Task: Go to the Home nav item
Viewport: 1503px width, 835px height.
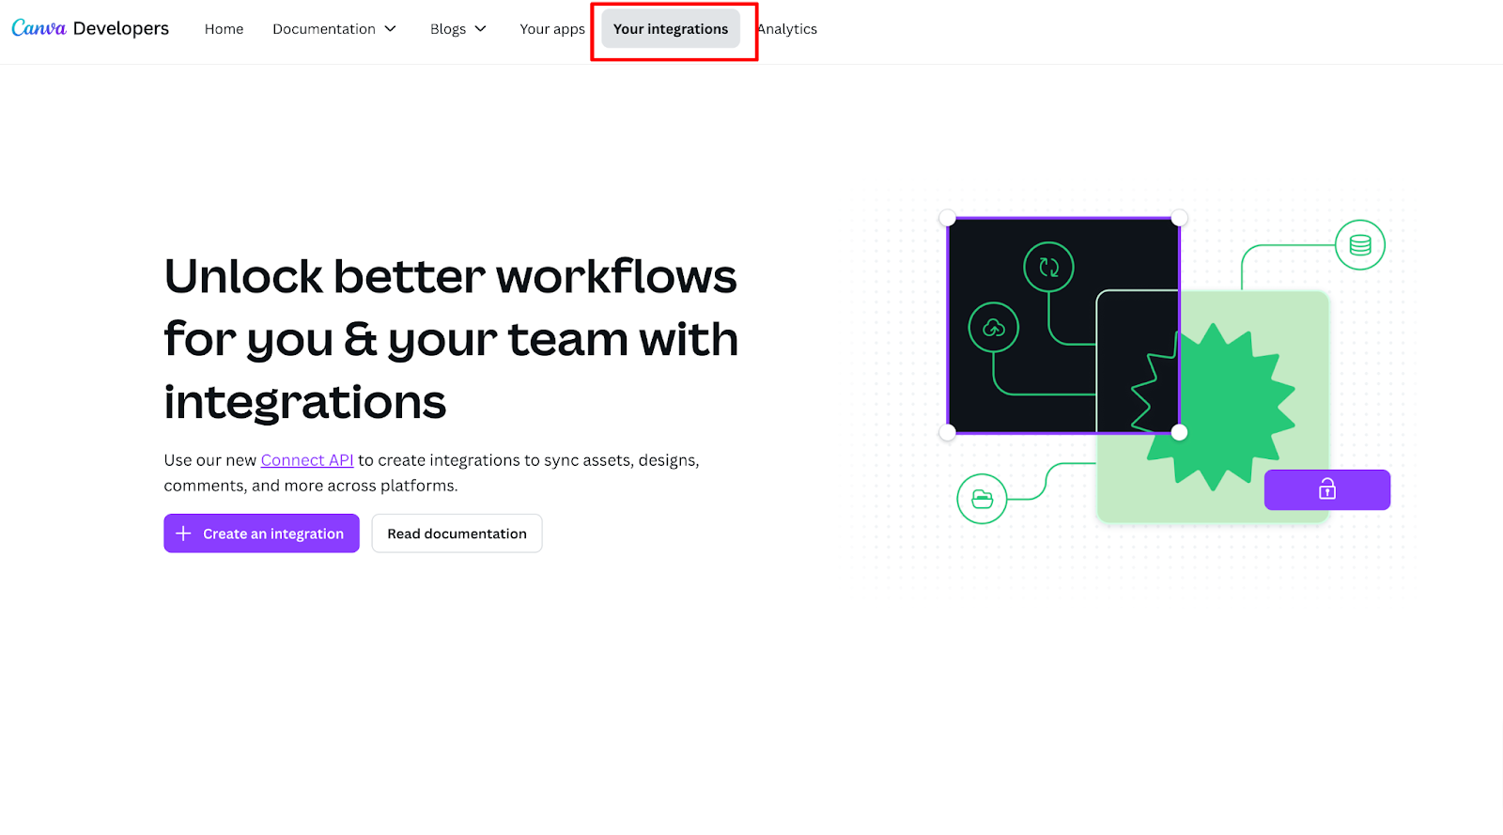Action: coord(224,29)
